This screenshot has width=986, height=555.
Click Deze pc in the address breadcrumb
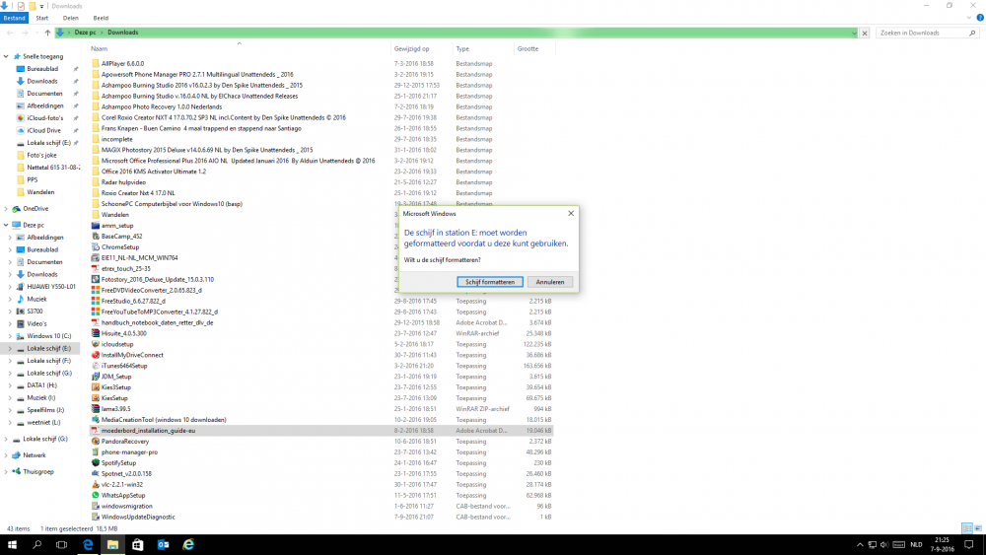point(85,33)
